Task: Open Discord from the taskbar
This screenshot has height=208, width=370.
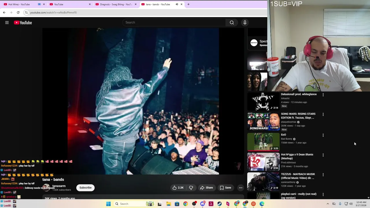Action: [202, 204]
